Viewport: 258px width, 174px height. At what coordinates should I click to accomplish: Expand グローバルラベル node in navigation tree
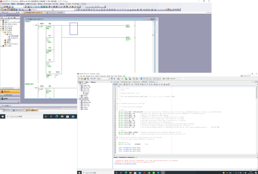click(1, 26)
